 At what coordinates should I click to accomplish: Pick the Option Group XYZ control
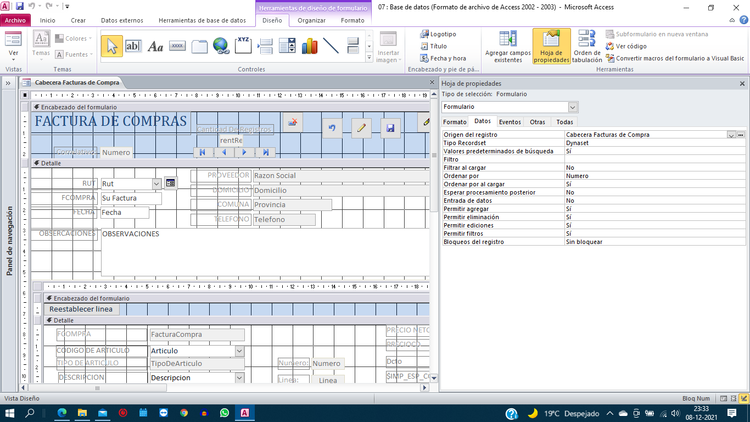243,46
